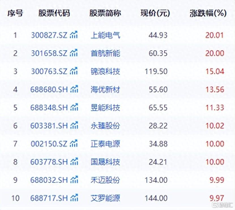Image resolution: width=235 pixels, height=210 pixels.
Task: Select change value 10.02
Action: [x=215, y=126]
